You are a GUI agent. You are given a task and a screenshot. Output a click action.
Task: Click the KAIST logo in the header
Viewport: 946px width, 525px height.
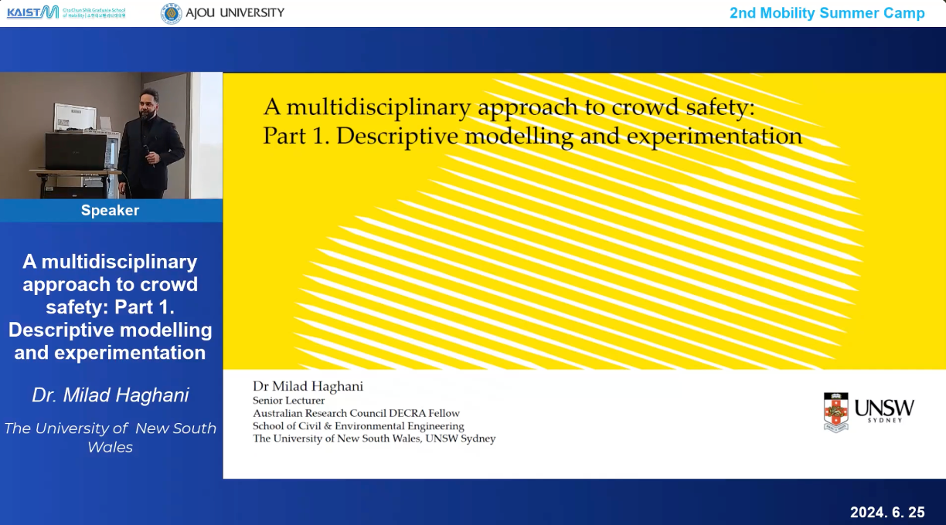[32, 12]
